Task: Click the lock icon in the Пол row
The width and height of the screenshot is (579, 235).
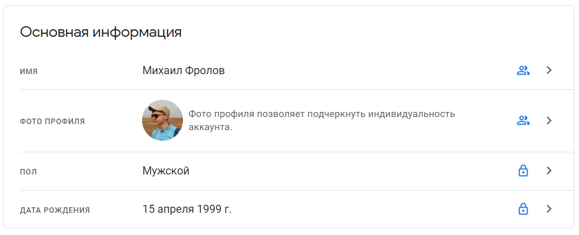Action: coord(523,171)
